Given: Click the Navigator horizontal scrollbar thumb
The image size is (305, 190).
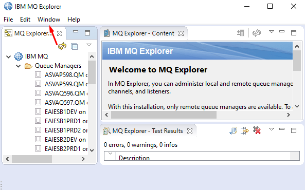Looking at the screenshot, I should [32, 159].
